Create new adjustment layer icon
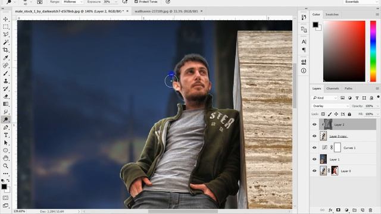Screen dimensions: 381x214 click(x=346, y=210)
